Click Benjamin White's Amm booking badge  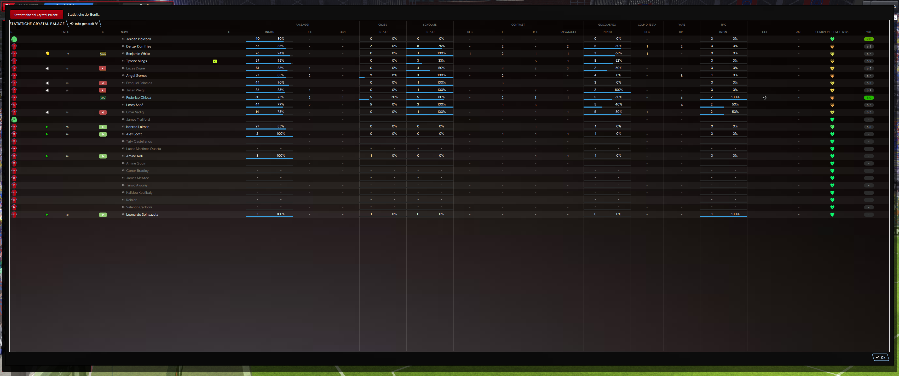(x=103, y=54)
